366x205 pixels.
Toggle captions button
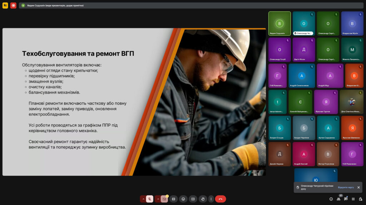173,199
